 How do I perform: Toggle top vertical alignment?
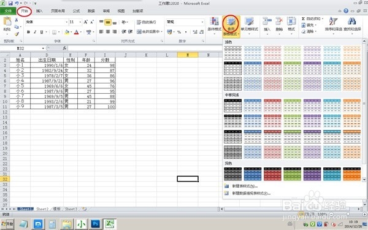tap(101, 22)
